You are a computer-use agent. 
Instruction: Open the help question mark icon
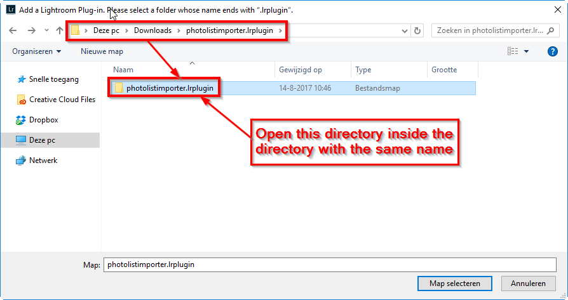coord(552,51)
